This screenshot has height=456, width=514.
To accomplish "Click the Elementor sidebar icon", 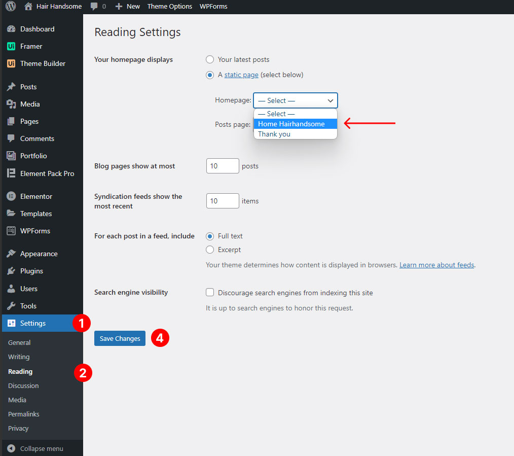I will coord(11,197).
